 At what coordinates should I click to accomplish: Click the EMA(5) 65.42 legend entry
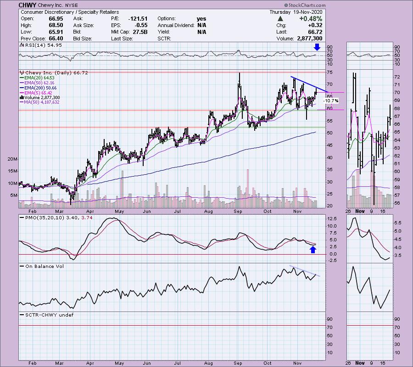[x=36, y=93]
